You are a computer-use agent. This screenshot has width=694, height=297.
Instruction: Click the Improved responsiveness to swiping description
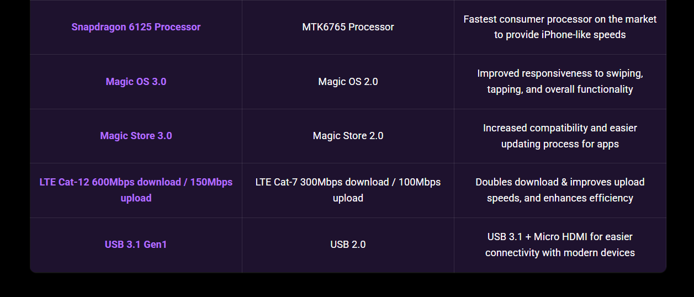[x=560, y=81]
